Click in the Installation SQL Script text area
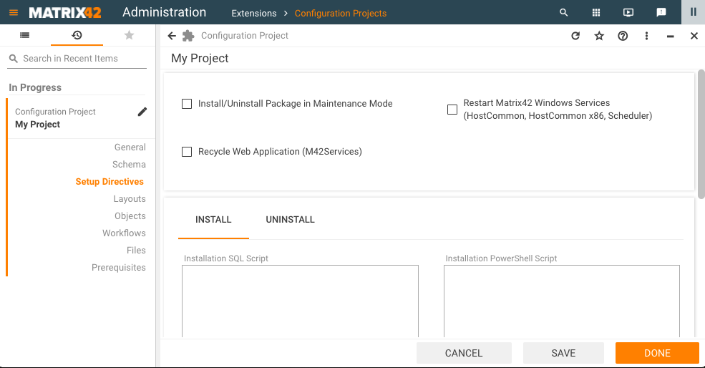Image resolution: width=705 pixels, height=368 pixels. [x=300, y=301]
